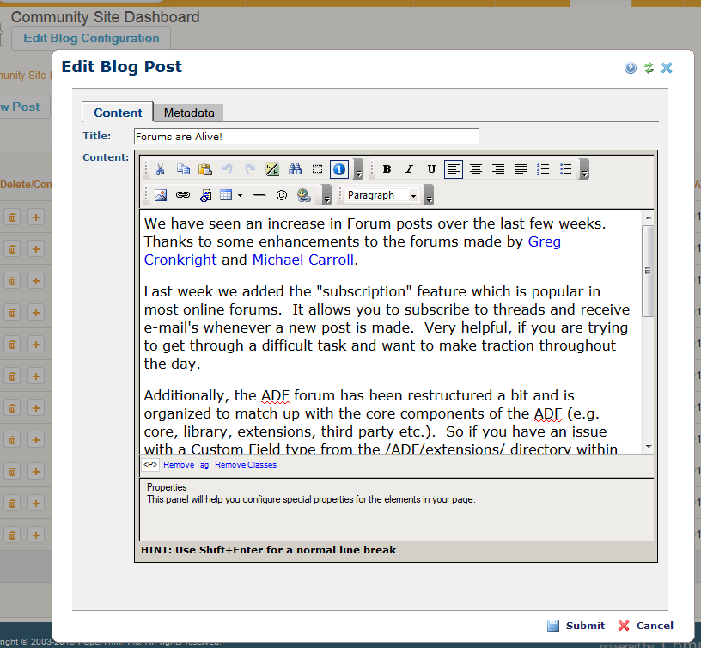Open the table dropdown arrow
Viewport: 701px width, 648px height.
pos(240,195)
